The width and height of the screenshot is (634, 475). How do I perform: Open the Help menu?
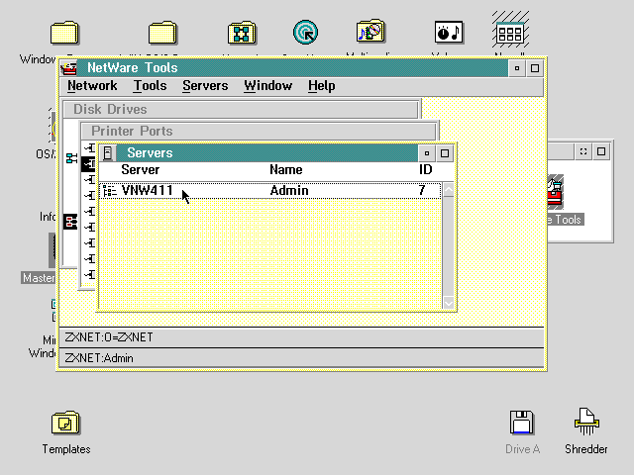point(321,86)
